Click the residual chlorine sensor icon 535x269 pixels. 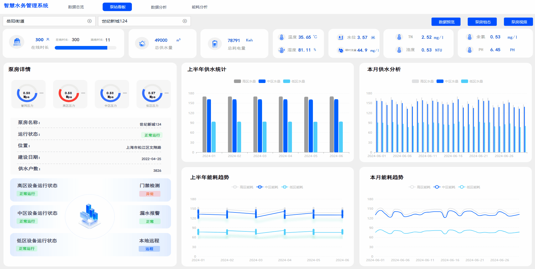click(x=470, y=37)
